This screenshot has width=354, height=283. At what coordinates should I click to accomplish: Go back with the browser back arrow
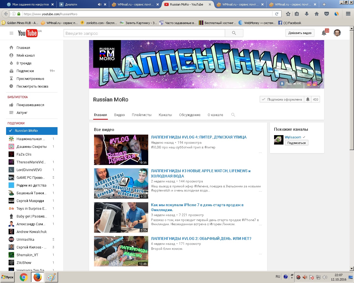[x=6, y=14]
